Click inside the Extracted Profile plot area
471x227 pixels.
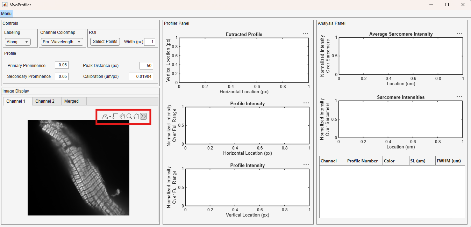coord(244,60)
